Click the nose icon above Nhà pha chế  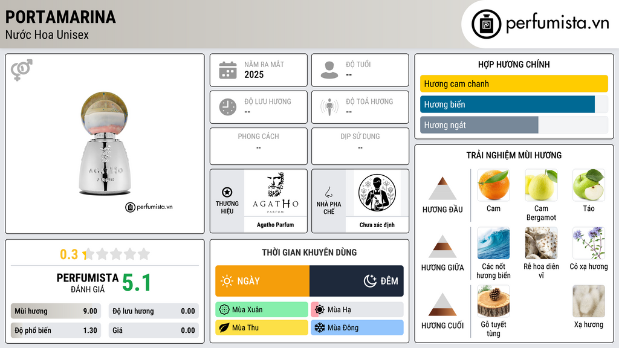pyautogui.click(x=328, y=192)
